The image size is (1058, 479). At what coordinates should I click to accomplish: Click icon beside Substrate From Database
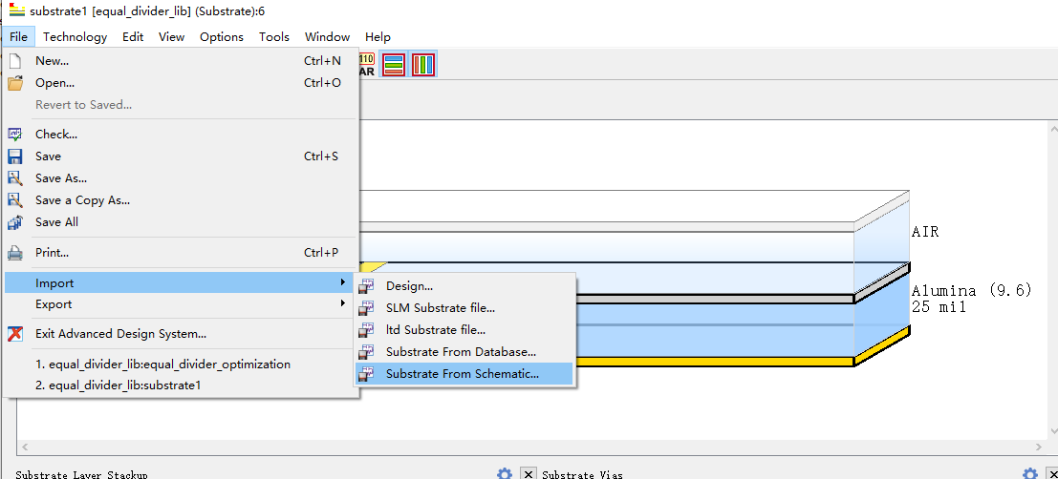[x=366, y=352]
